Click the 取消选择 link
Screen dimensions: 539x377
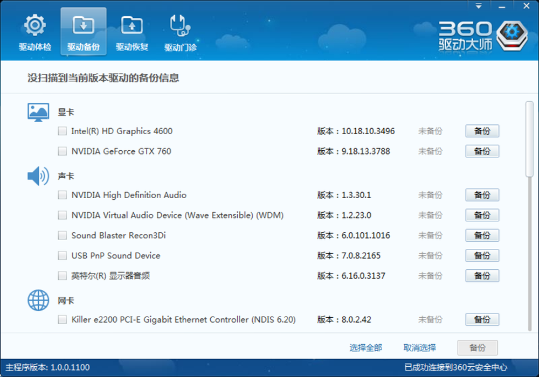420,348
